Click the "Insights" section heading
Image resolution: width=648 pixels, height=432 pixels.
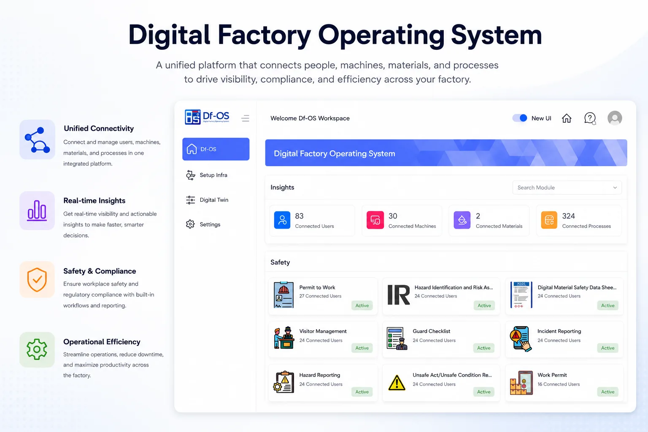pos(282,187)
